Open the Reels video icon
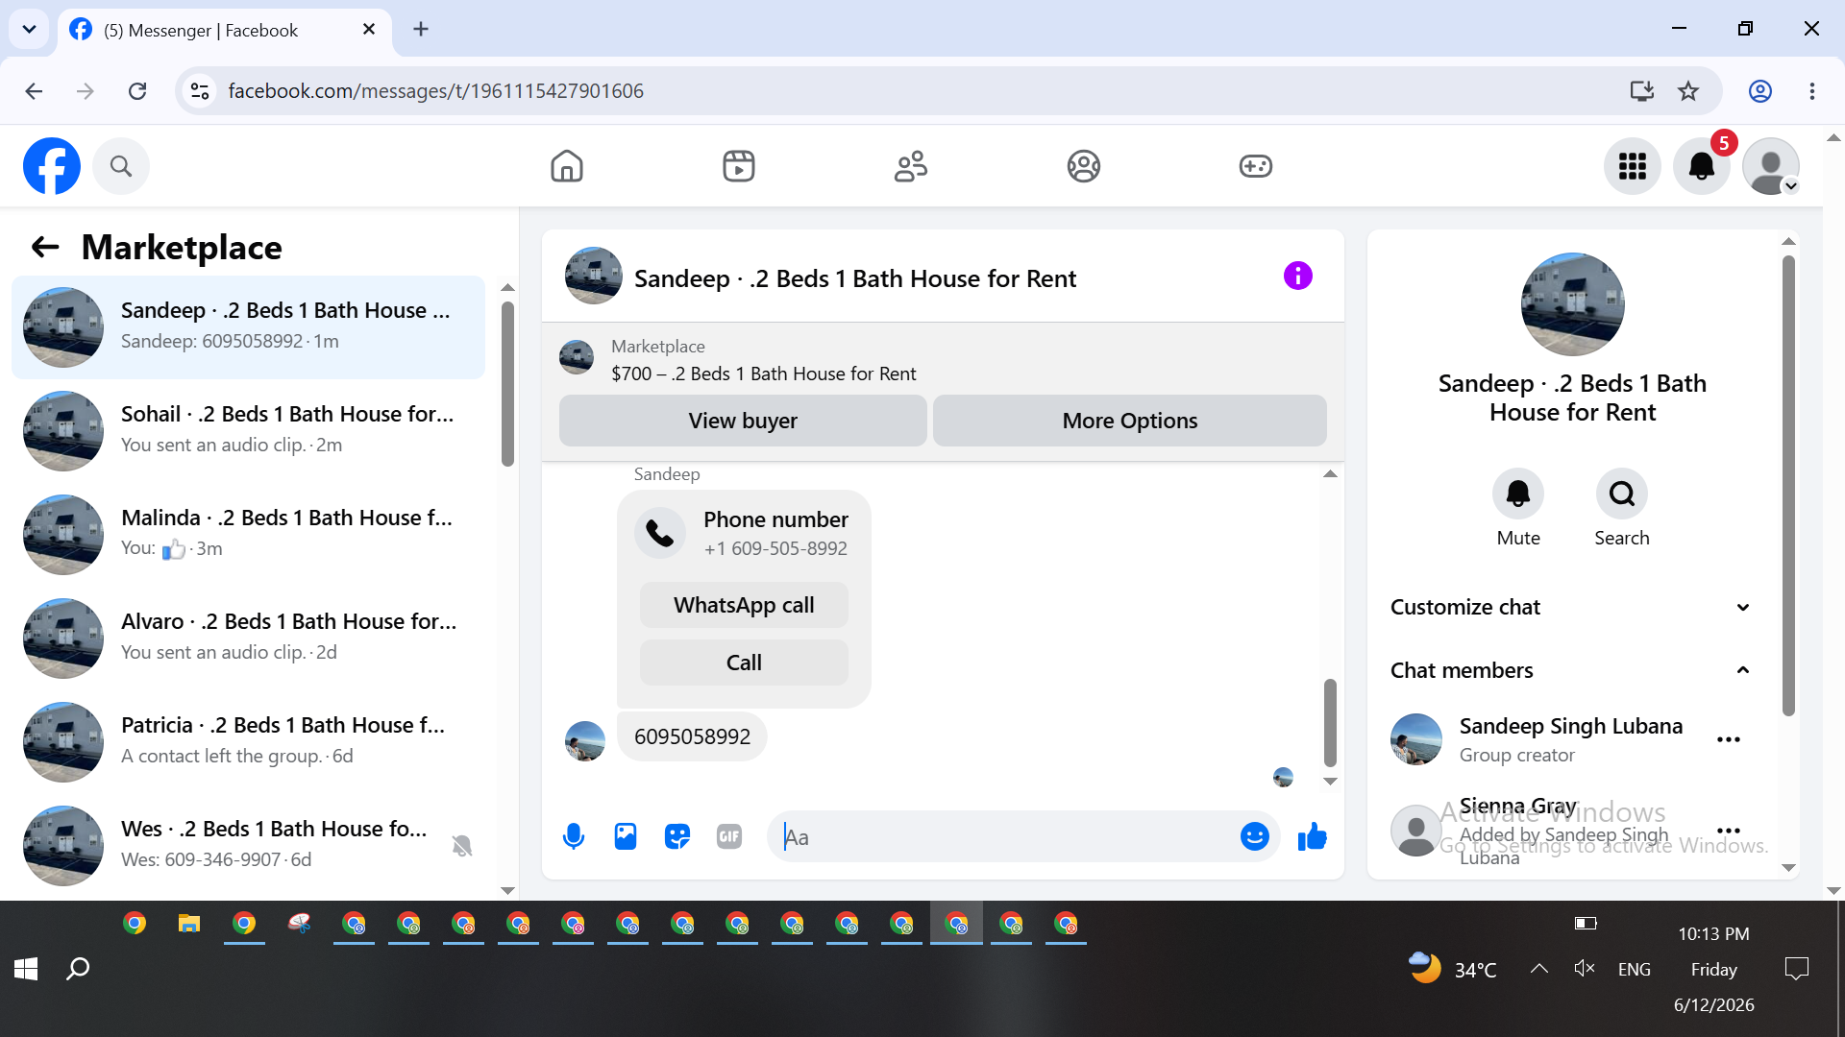 coord(738,166)
